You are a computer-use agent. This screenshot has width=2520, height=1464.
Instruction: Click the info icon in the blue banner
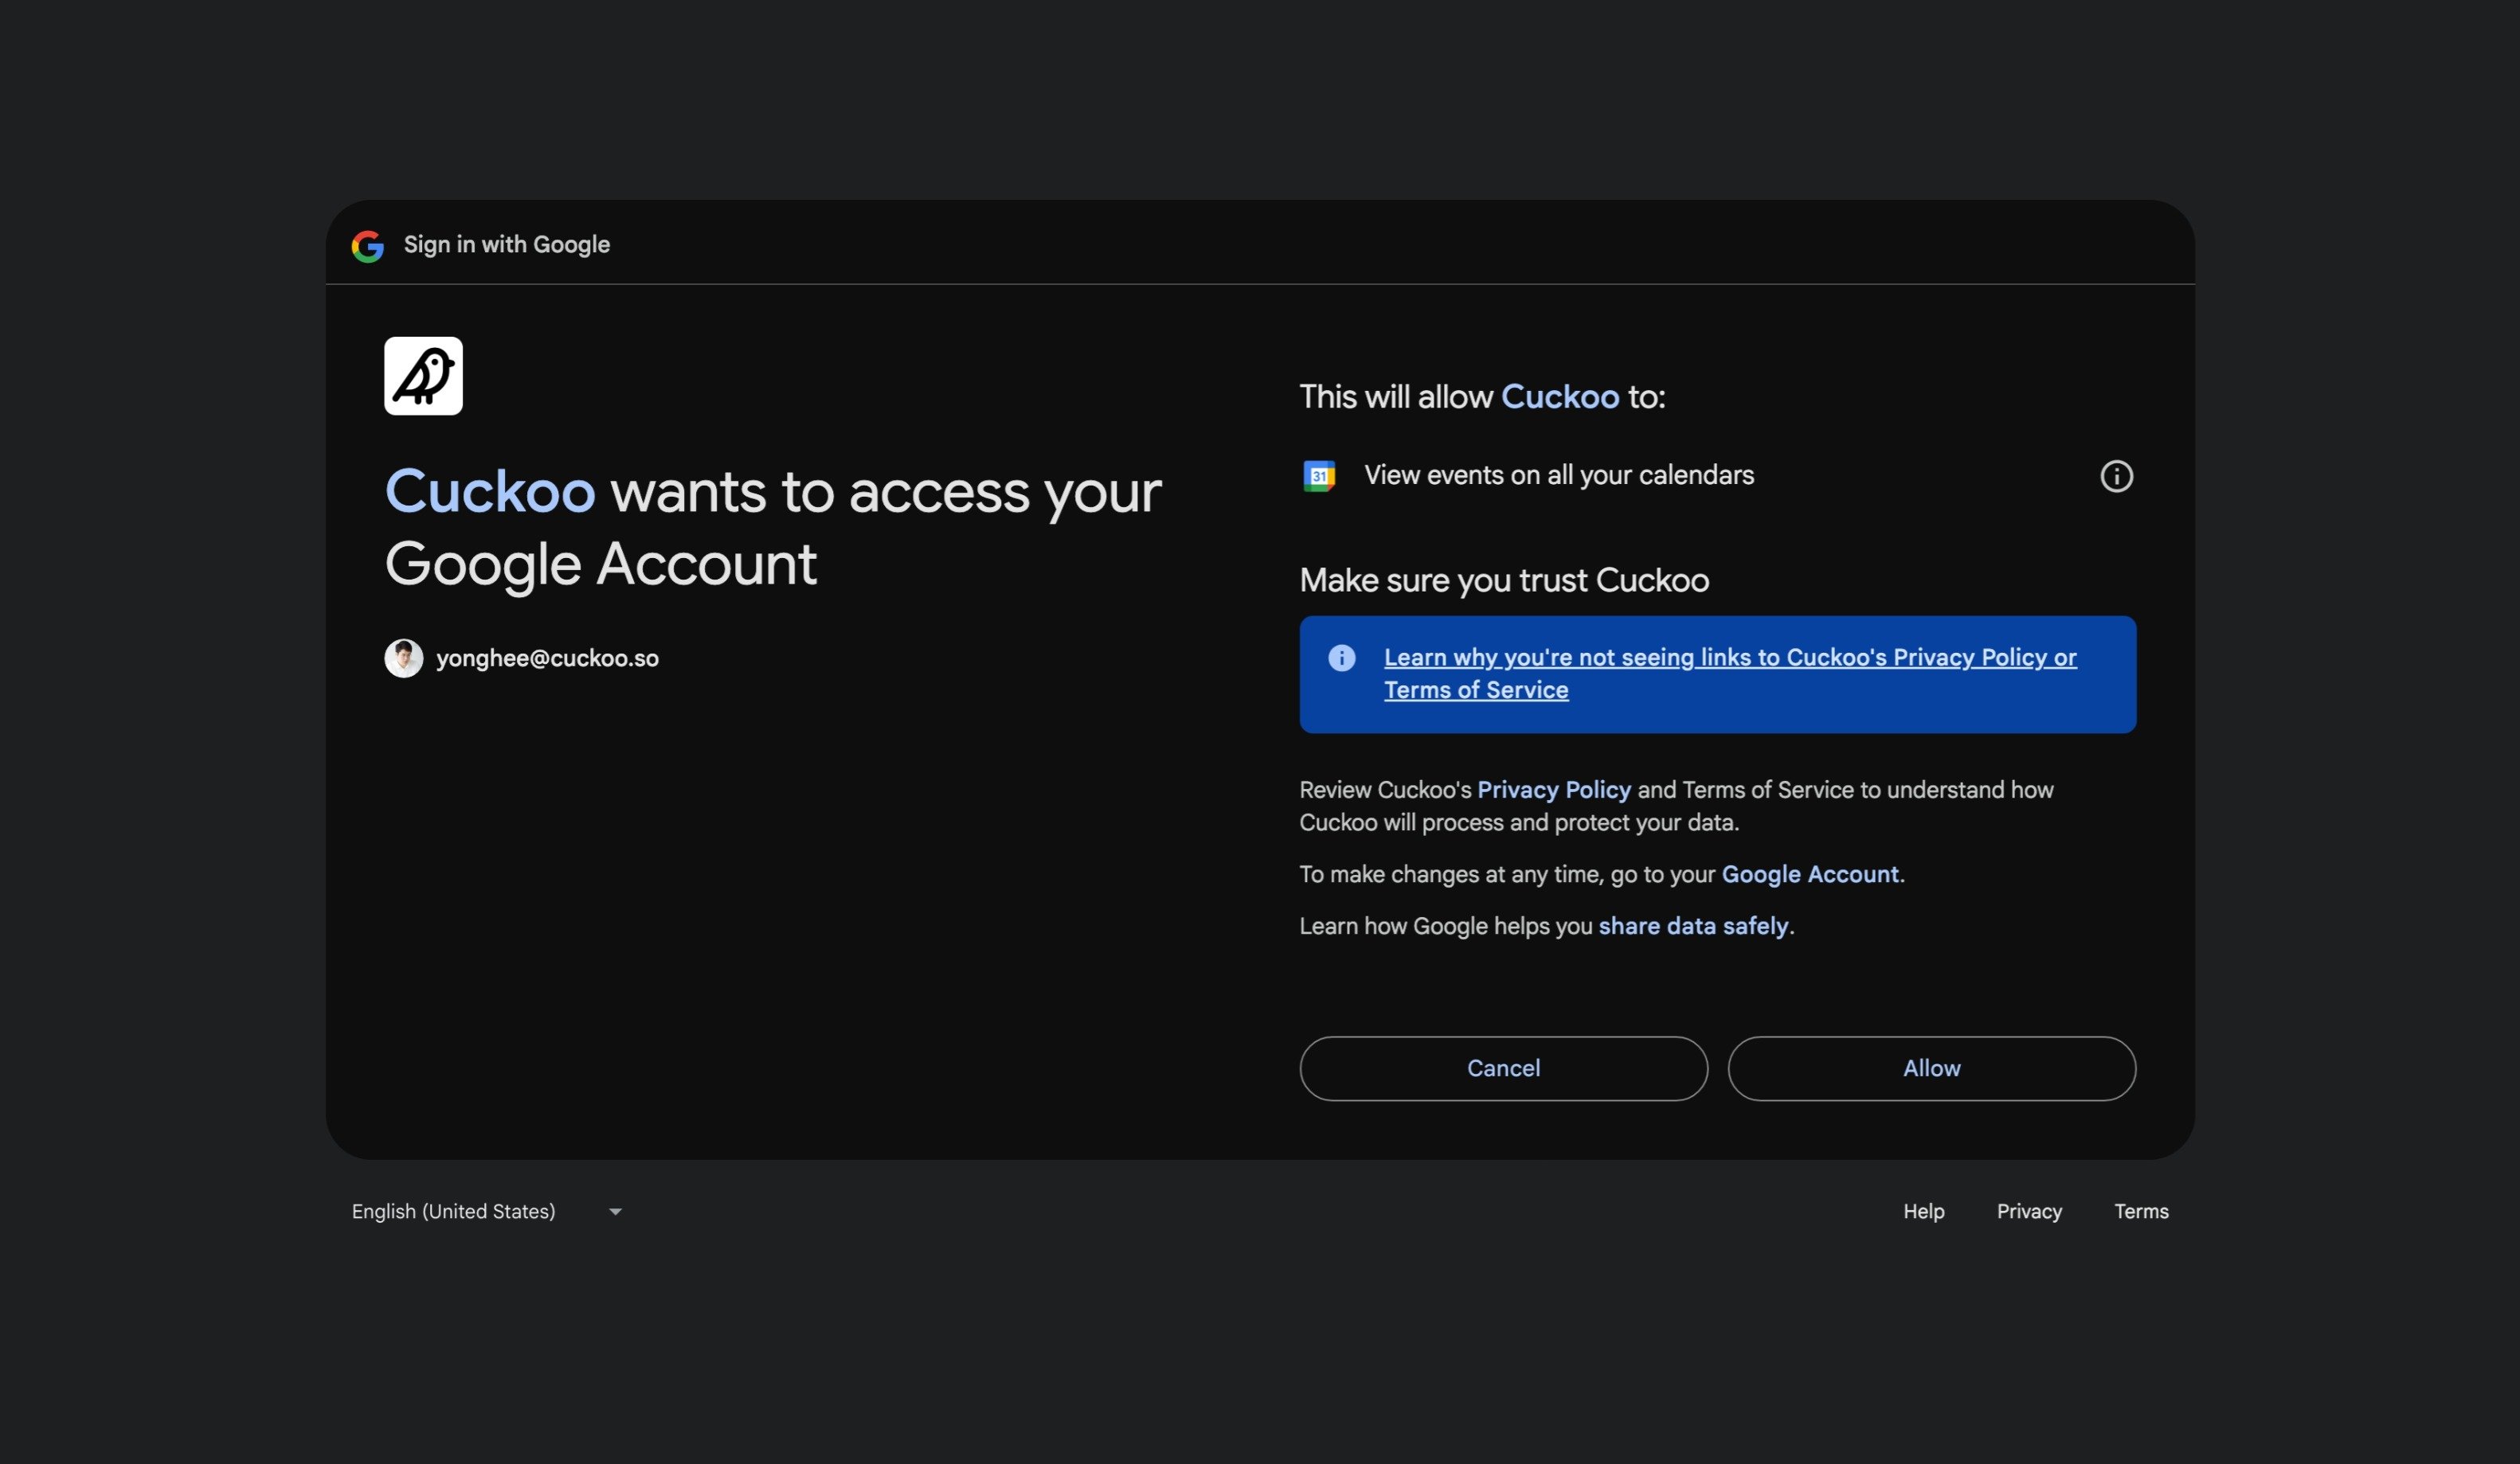tap(1341, 658)
